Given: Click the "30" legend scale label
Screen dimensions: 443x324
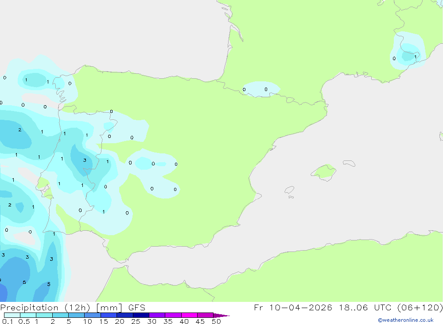Looking at the screenshot, I should tap(152, 321).
